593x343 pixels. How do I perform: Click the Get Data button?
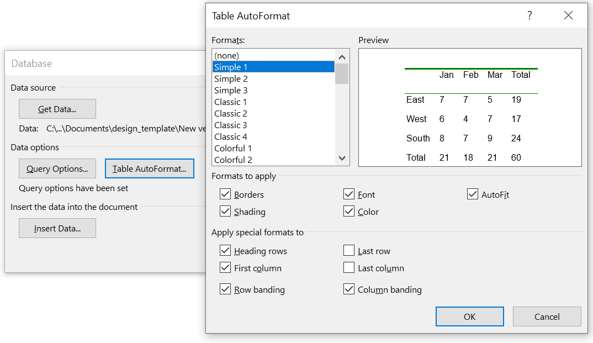click(x=57, y=109)
